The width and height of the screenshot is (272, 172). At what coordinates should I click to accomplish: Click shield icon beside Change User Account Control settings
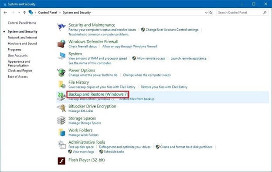coord(143,30)
